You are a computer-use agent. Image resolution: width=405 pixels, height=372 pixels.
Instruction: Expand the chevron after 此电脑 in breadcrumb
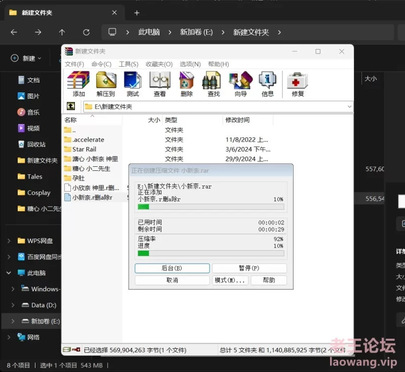(170, 32)
